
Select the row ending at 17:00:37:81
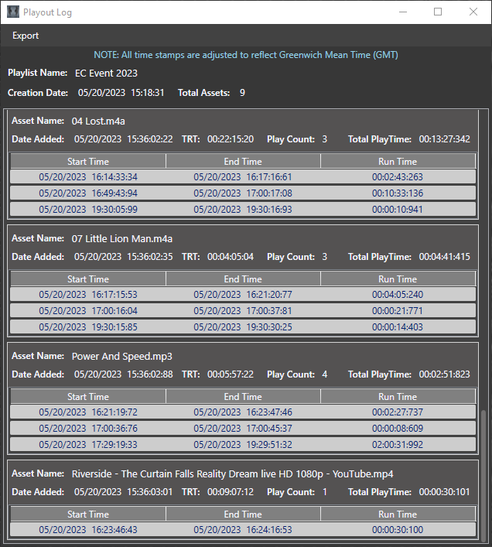coord(243,310)
